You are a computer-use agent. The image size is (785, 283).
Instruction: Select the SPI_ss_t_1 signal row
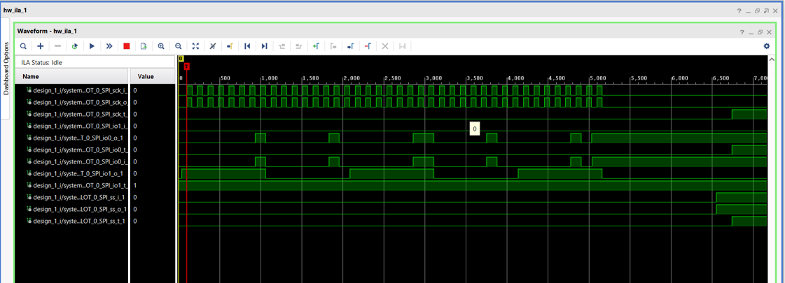[x=79, y=221]
